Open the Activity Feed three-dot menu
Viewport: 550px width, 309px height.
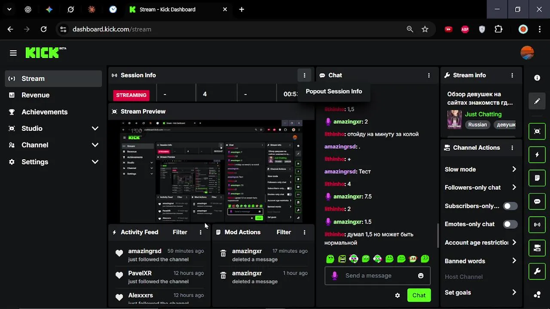[200, 232]
